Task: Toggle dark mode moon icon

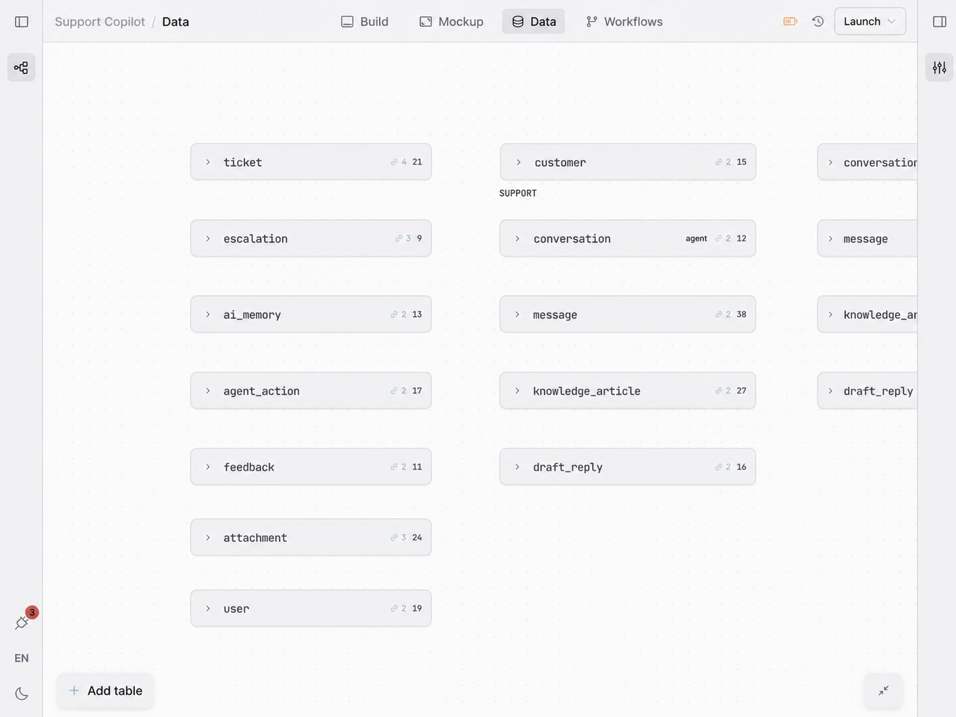Action: click(x=22, y=694)
